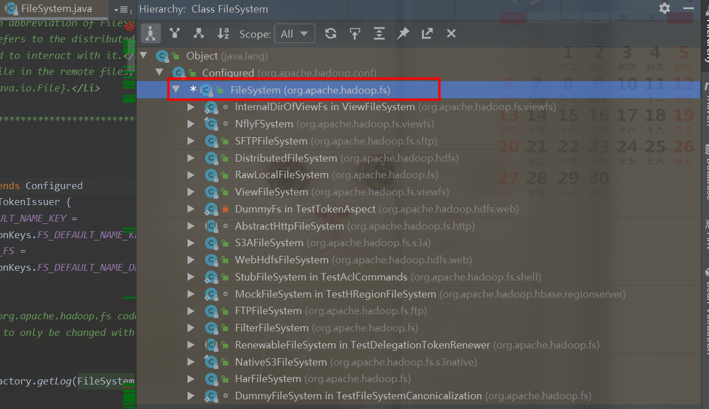The width and height of the screenshot is (709, 409).
Task: Toggle alphabetical sorting of hierarchy
Action: click(x=222, y=33)
